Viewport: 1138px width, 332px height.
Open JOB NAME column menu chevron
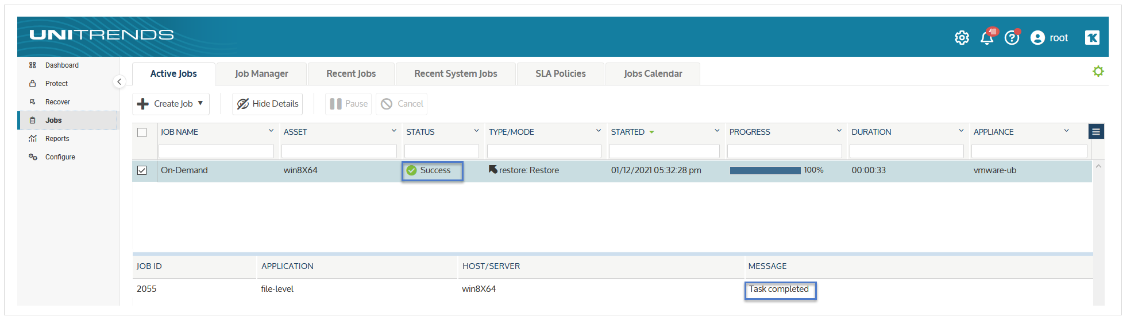pyautogui.click(x=271, y=131)
